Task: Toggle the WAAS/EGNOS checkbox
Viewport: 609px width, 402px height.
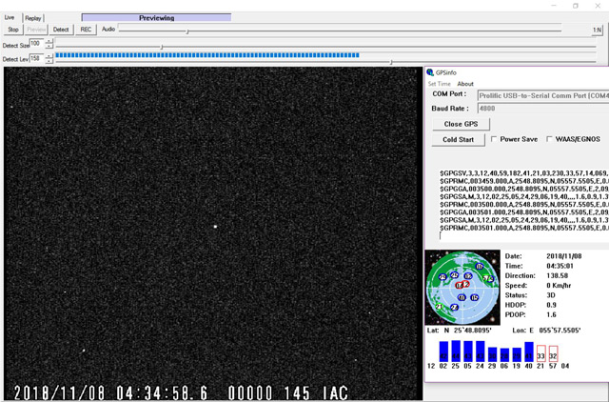Action: [x=548, y=139]
